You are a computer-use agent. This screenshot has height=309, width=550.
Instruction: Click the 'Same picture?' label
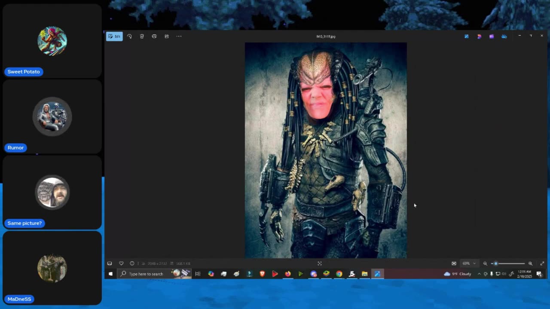[24, 223]
